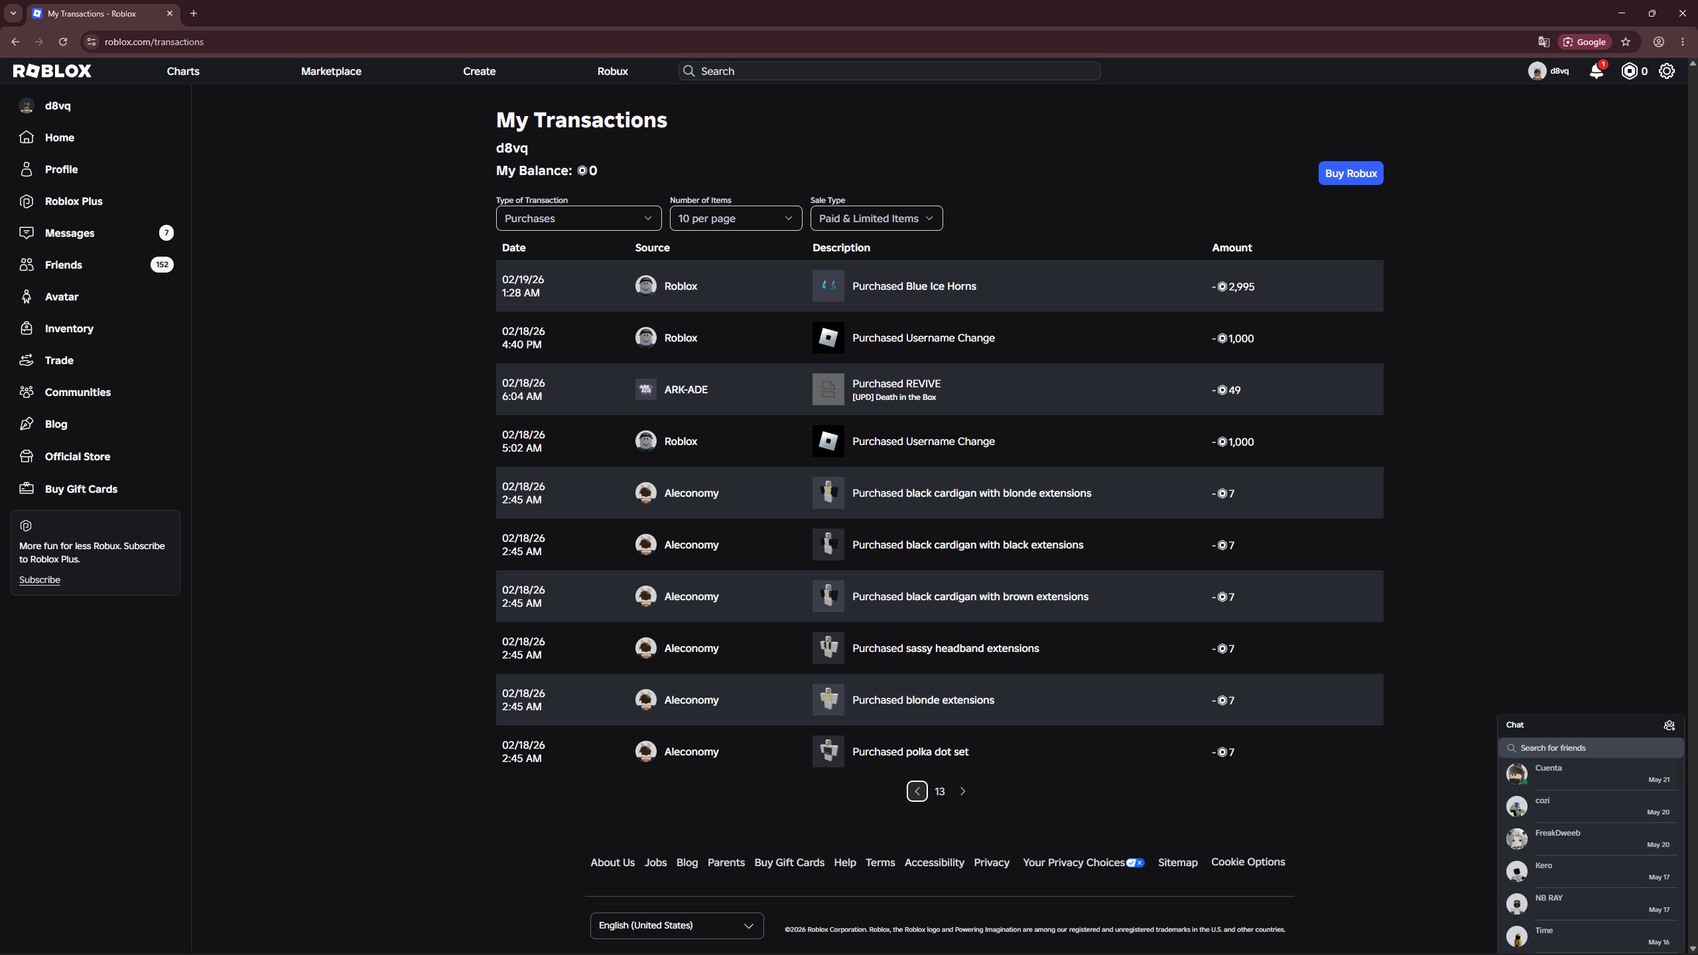The width and height of the screenshot is (1698, 955).
Task: Click the Roblox logo
Action: point(52,71)
